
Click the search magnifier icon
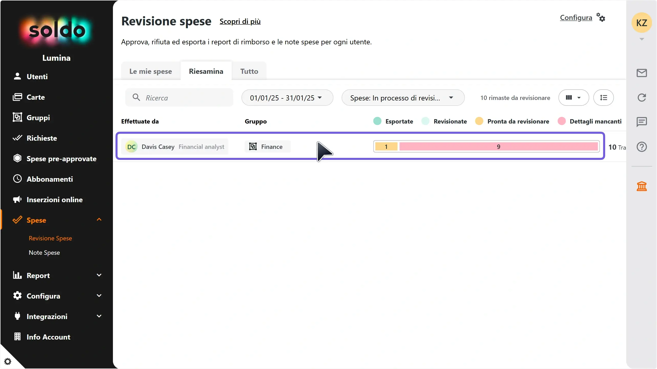[136, 97]
